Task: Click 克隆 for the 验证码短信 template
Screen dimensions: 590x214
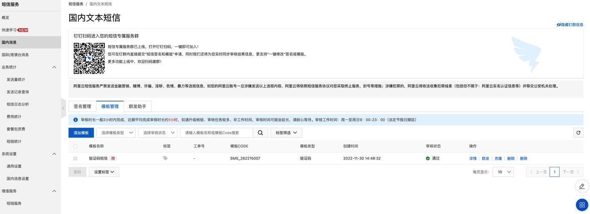Action: coord(498,158)
